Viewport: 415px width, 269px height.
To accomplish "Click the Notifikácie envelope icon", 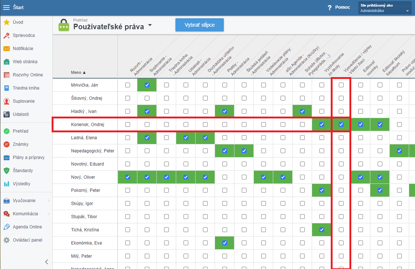I will click(6, 49).
